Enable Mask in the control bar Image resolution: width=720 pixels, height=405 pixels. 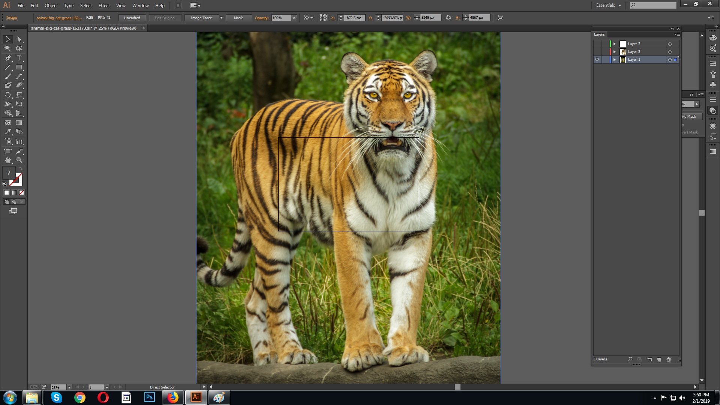tap(238, 18)
